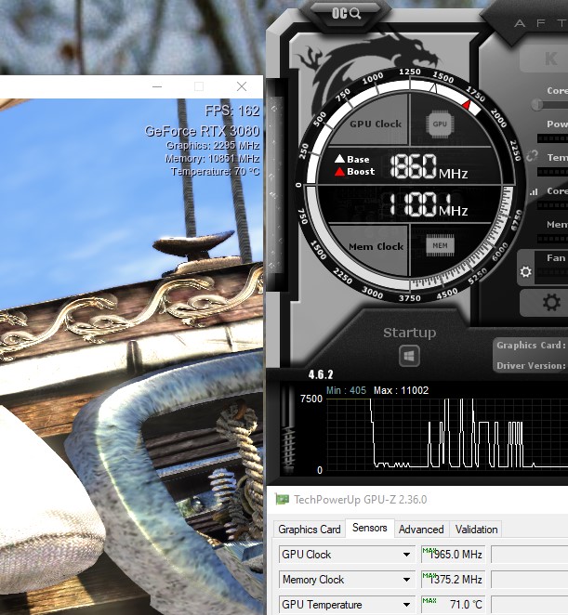Image resolution: width=568 pixels, height=615 pixels.
Task: Open the Validation tab in GPU-Z
Action: click(476, 530)
